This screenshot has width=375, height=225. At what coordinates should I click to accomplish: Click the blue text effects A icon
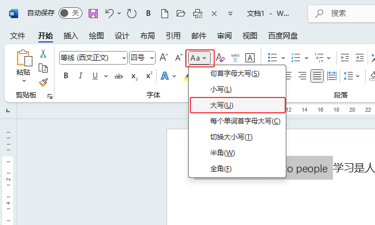click(x=165, y=76)
